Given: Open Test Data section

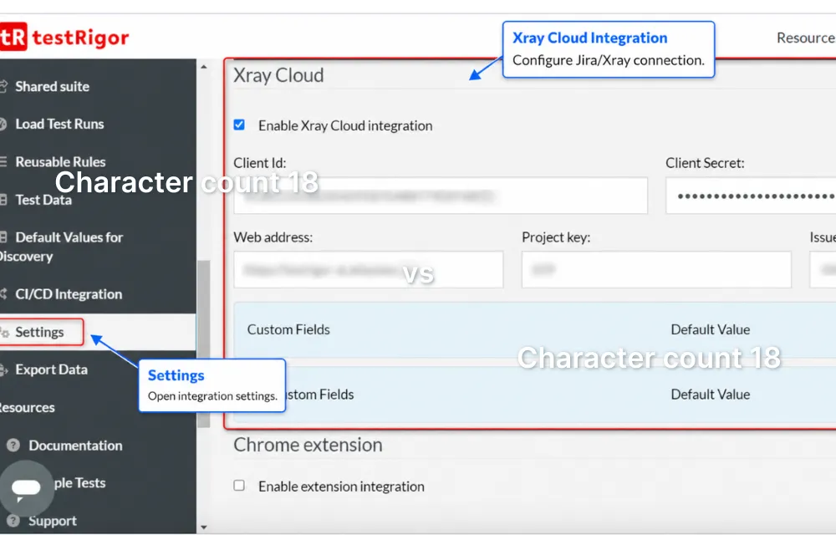Looking at the screenshot, I should tap(43, 200).
